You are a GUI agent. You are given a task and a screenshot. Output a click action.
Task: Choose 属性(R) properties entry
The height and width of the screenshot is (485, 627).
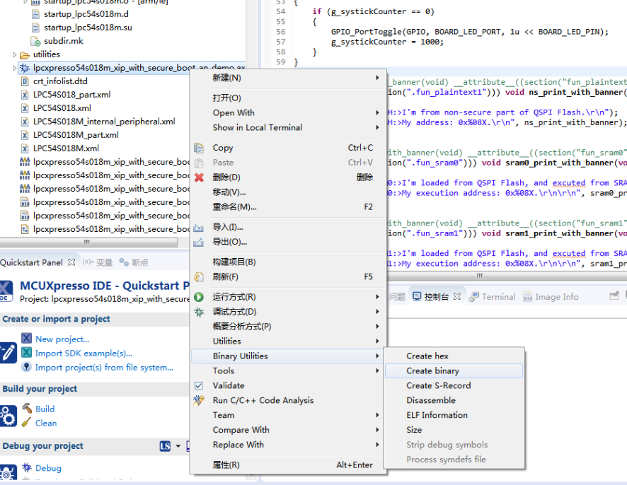(296, 465)
